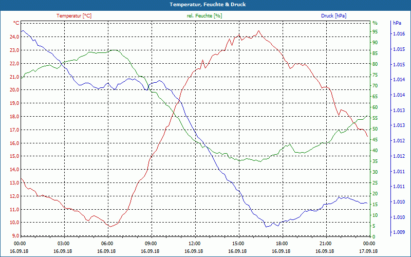411x257 pixels.
Task: Click the "17,0" temperature axis tick
Action: pos(14,130)
